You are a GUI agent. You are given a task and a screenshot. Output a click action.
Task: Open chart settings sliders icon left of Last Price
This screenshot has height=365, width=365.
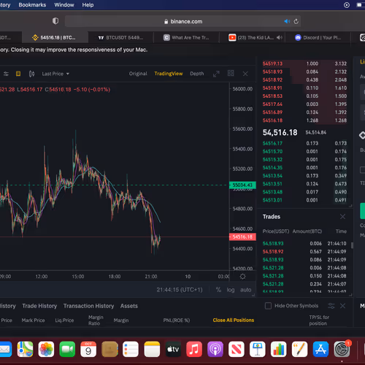6,74
